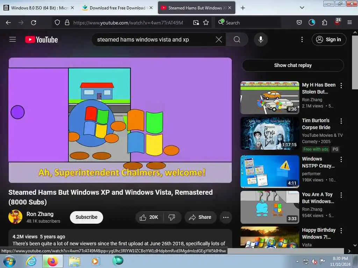Viewport: 358px width, 268px height.
Task: Close the Steamed Hams YouTube tab
Action: click(x=230, y=8)
